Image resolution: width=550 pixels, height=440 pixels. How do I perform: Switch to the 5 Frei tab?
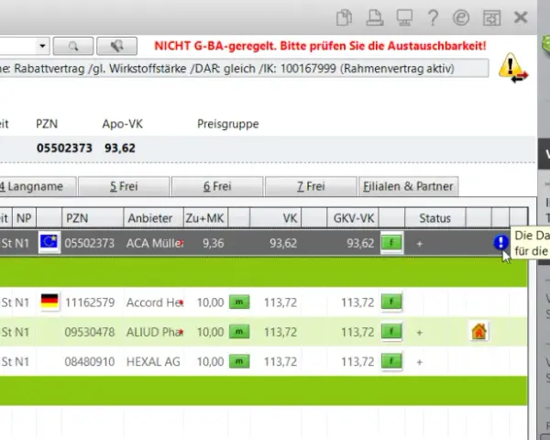124,186
